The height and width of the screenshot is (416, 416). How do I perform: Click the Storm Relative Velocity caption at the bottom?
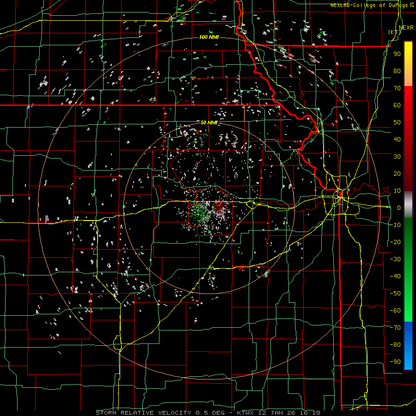[x=208, y=413]
